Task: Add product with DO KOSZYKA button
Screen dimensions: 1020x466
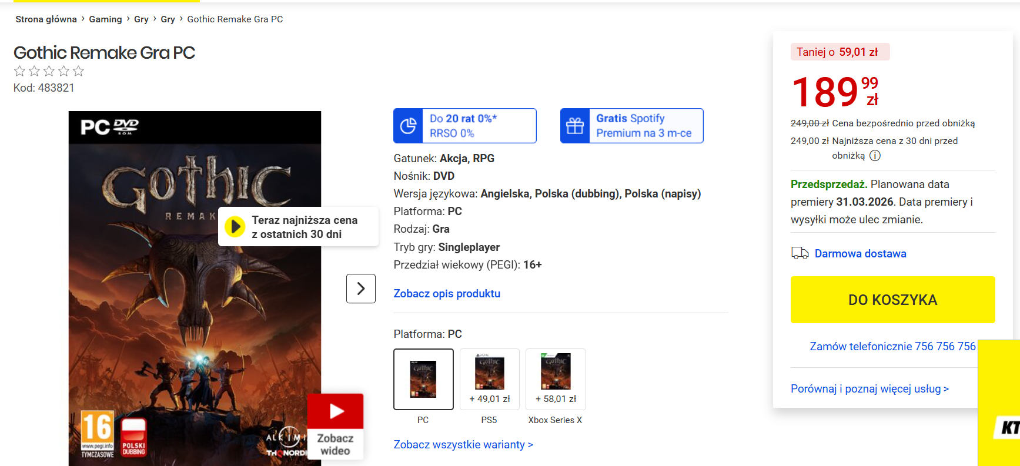Action: 892,300
